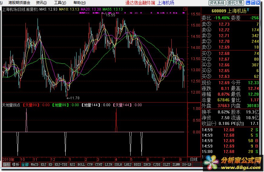Minimize the 通达信 window
This screenshot has height=172, width=264.
(x=248, y=2)
